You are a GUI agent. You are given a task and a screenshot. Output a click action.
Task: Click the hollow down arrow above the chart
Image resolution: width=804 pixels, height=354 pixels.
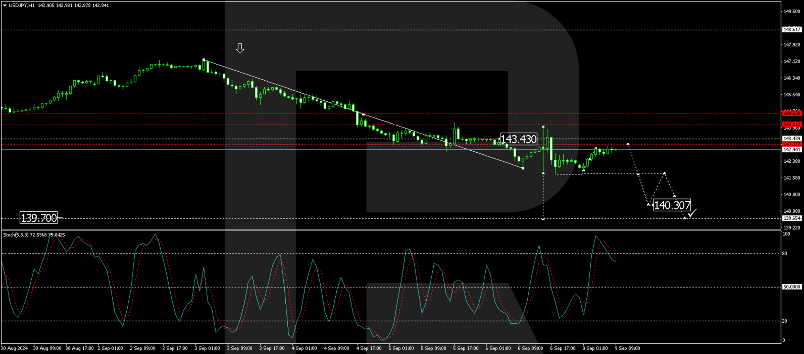pyautogui.click(x=240, y=48)
